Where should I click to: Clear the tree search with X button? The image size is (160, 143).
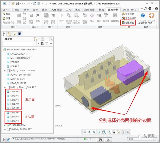(35, 44)
